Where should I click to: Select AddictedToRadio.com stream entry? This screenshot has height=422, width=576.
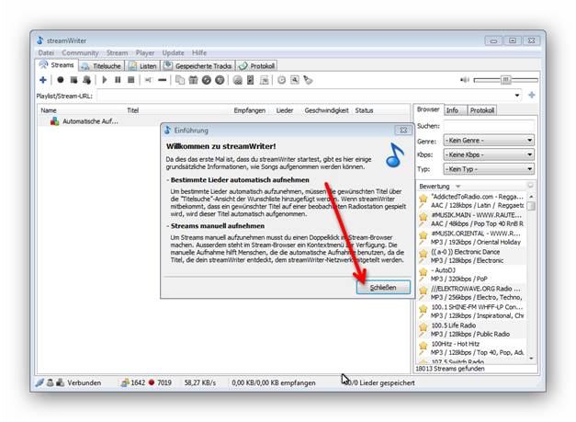[x=471, y=200]
